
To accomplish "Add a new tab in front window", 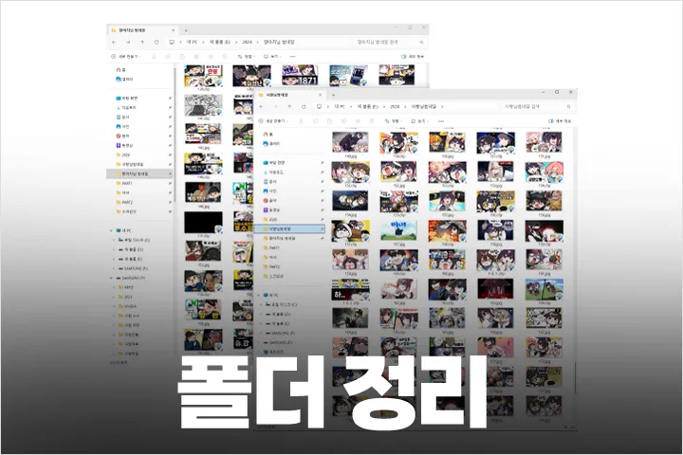I will (x=333, y=95).
